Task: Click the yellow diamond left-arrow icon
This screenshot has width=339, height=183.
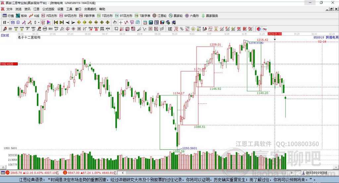Action: [79, 22]
